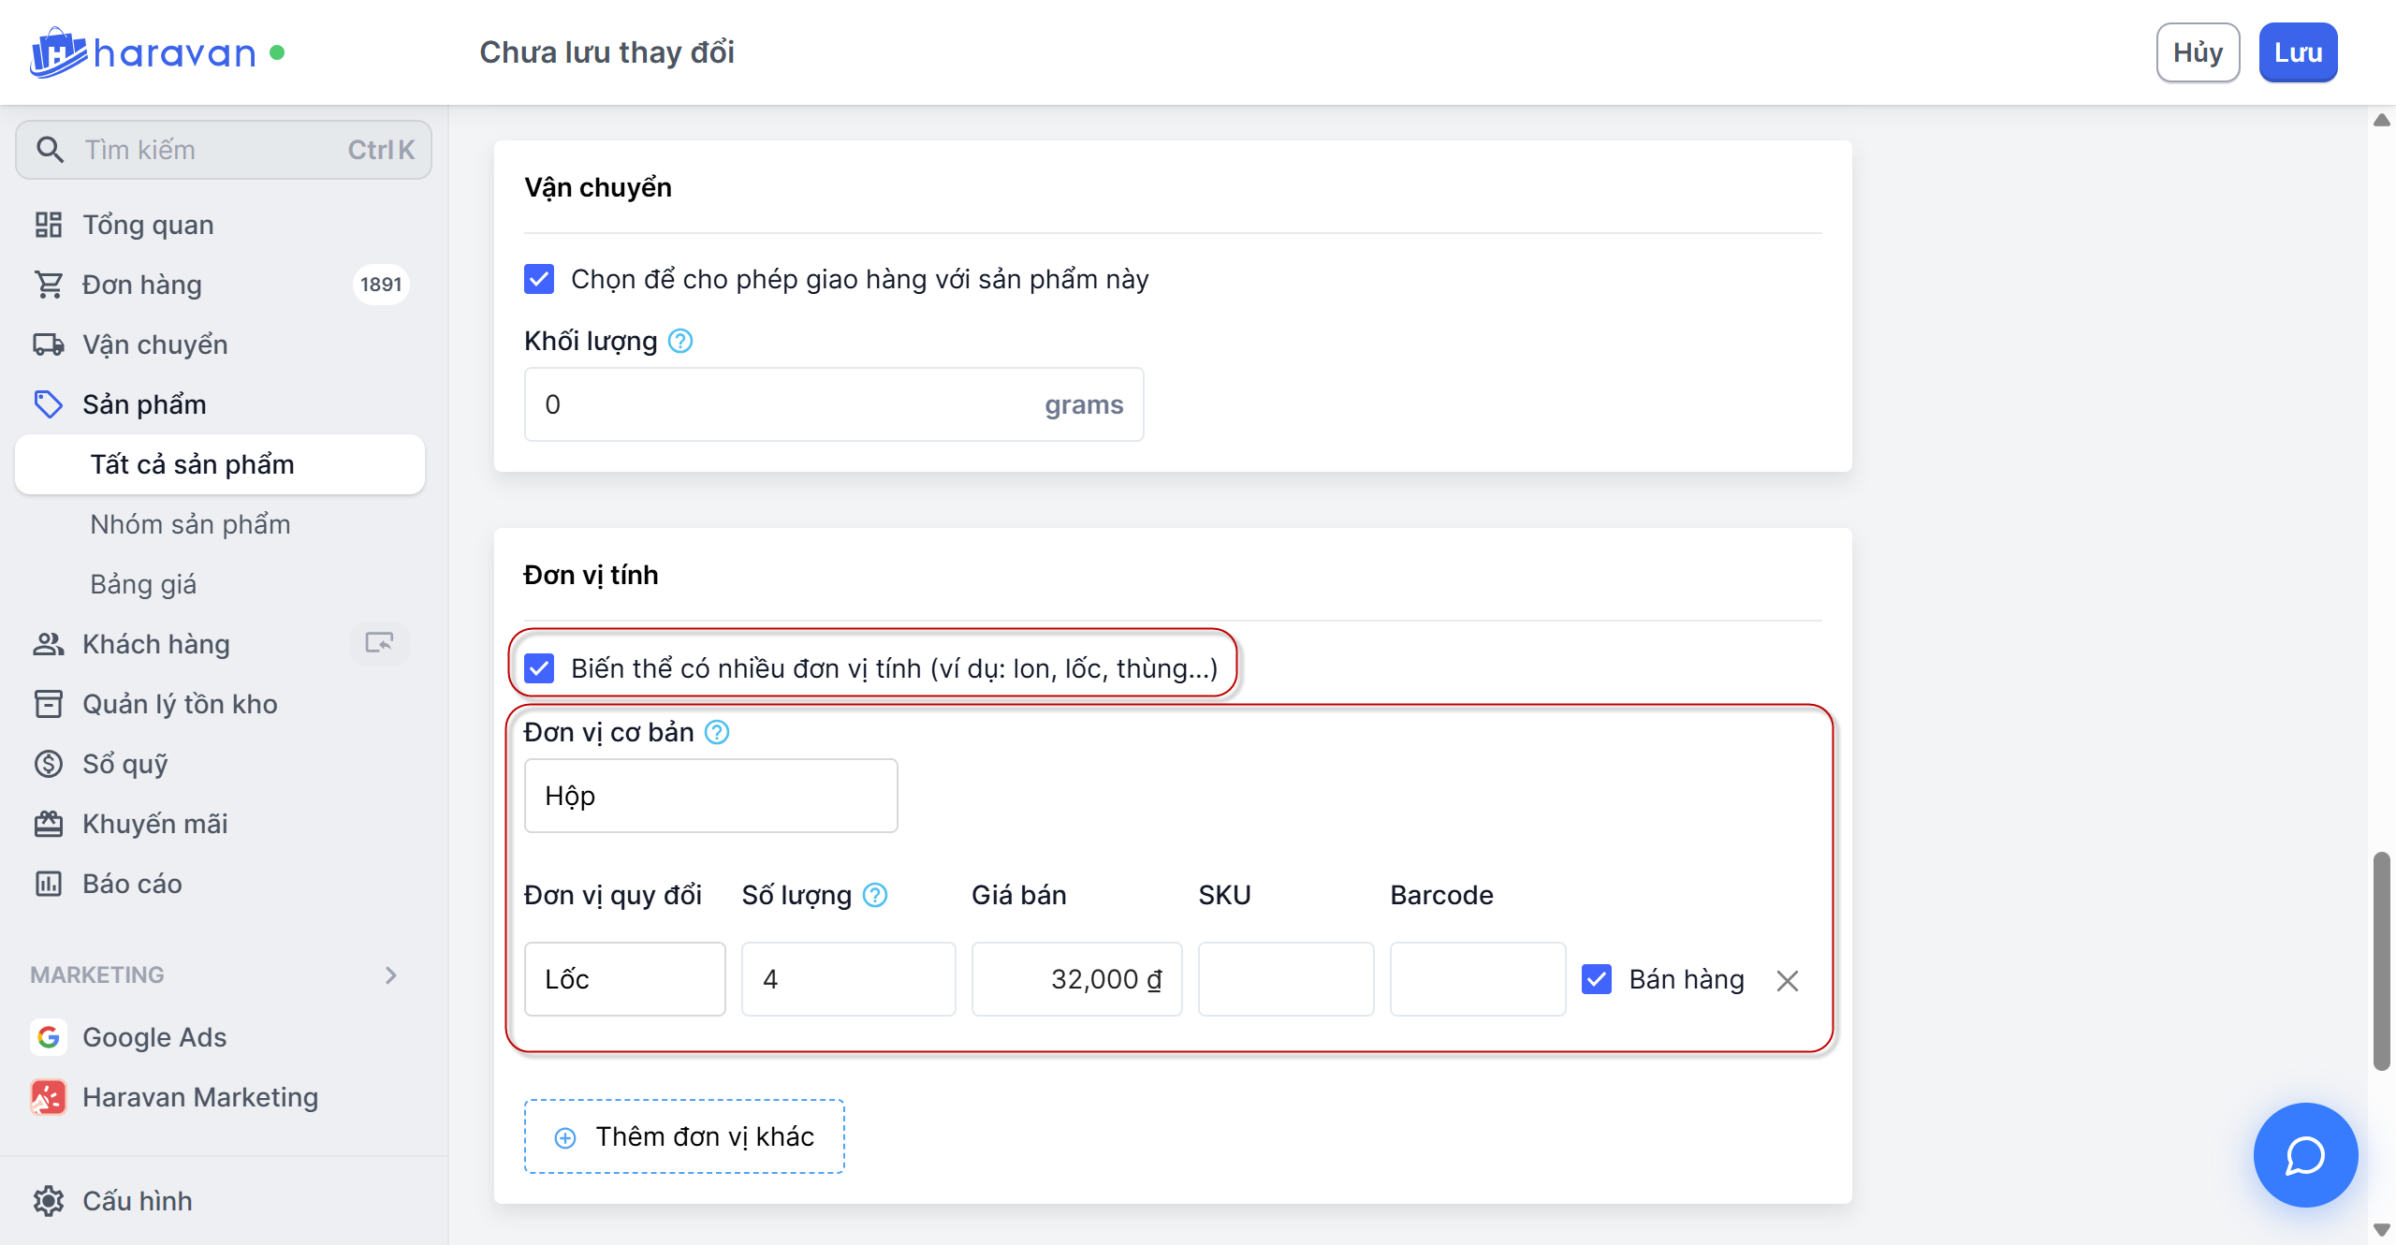Click the Lưu save button
The image size is (2396, 1245).
click(2298, 52)
